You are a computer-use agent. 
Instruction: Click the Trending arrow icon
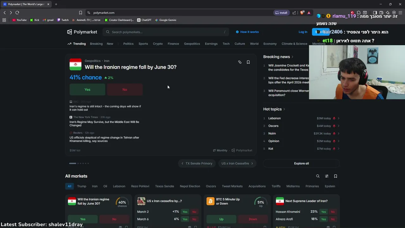[x=69, y=44]
